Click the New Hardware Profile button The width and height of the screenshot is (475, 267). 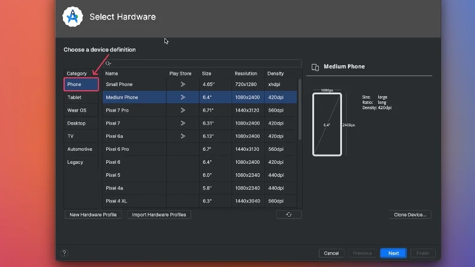[x=93, y=215]
